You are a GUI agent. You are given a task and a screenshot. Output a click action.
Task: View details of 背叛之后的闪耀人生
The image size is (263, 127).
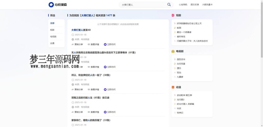click(95, 112)
